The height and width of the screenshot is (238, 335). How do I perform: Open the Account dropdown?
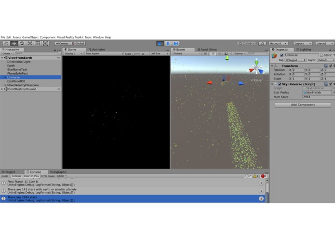pos(278,43)
